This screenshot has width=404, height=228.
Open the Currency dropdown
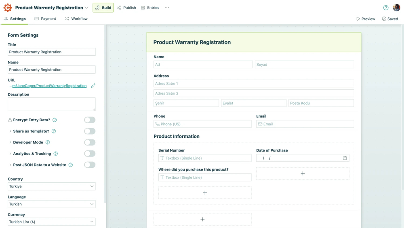click(x=52, y=222)
